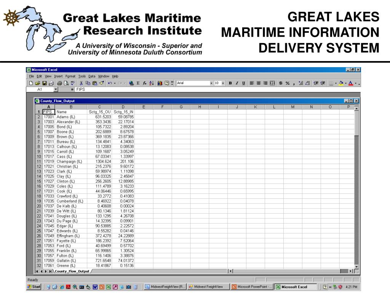This screenshot has height=293, width=390.
Task: Expand More Buttons chevron after help icon
Action: [172, 83]
